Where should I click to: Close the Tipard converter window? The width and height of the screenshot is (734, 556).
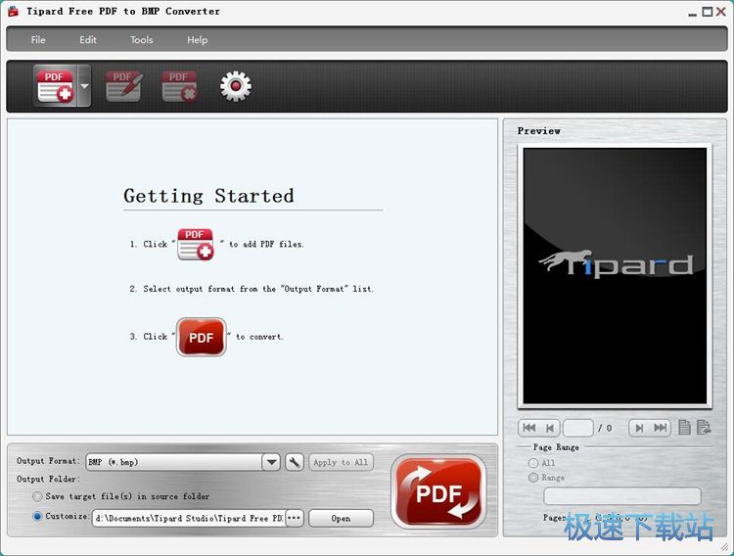[x=721, y=12]
